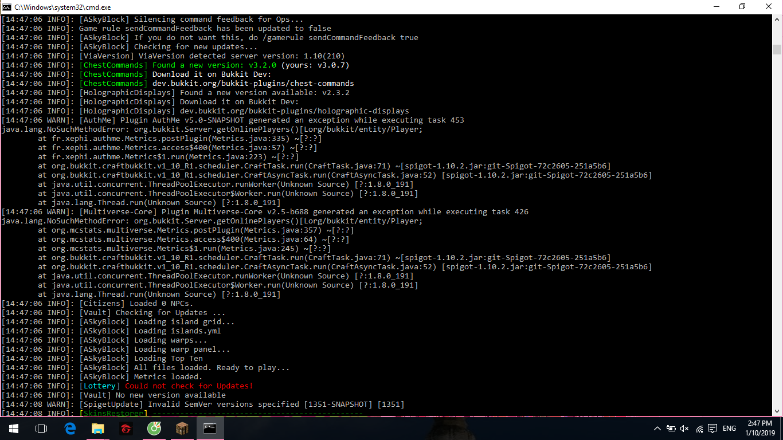Click ChestCommands 'Download it on Bukkit Dev:' line

(x=136, y=74)
